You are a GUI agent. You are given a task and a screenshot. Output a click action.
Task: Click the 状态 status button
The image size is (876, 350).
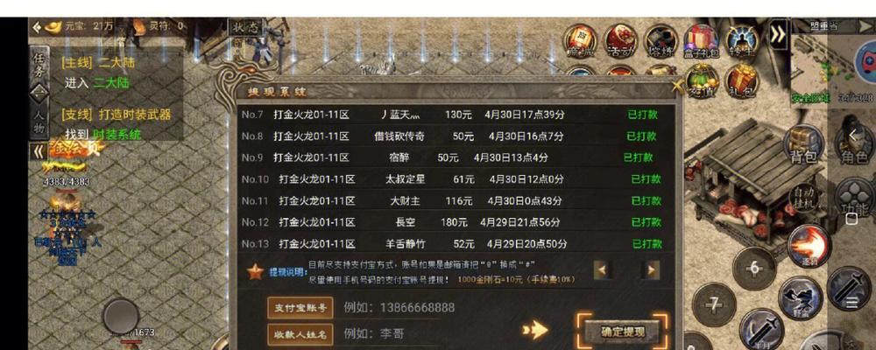coord(245,27)
